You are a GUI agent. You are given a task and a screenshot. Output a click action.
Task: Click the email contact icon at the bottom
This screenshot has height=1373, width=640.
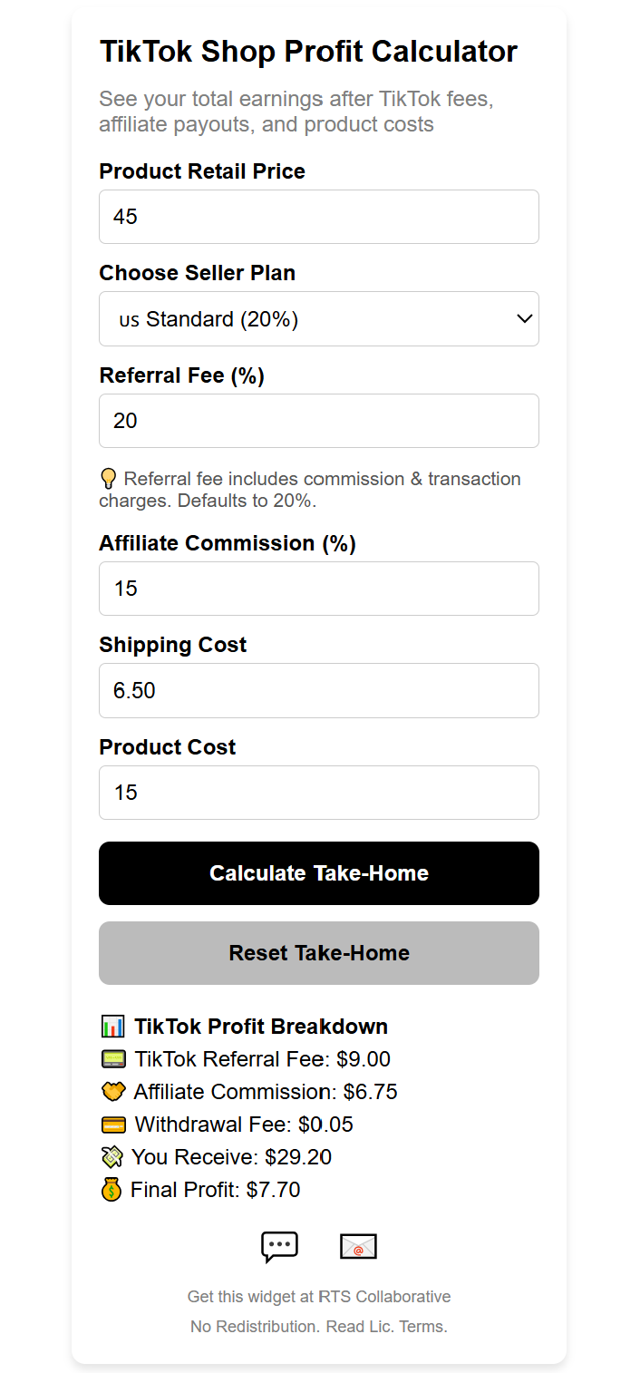point(358,1246)
